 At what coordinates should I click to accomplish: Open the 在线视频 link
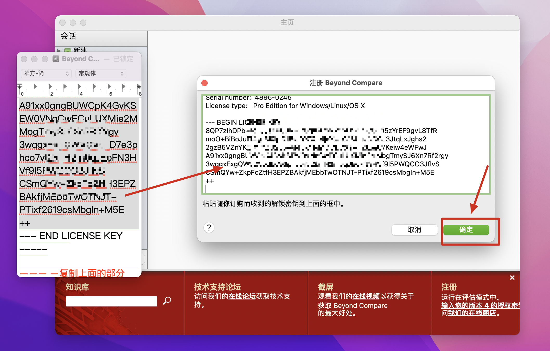[366, 296]
